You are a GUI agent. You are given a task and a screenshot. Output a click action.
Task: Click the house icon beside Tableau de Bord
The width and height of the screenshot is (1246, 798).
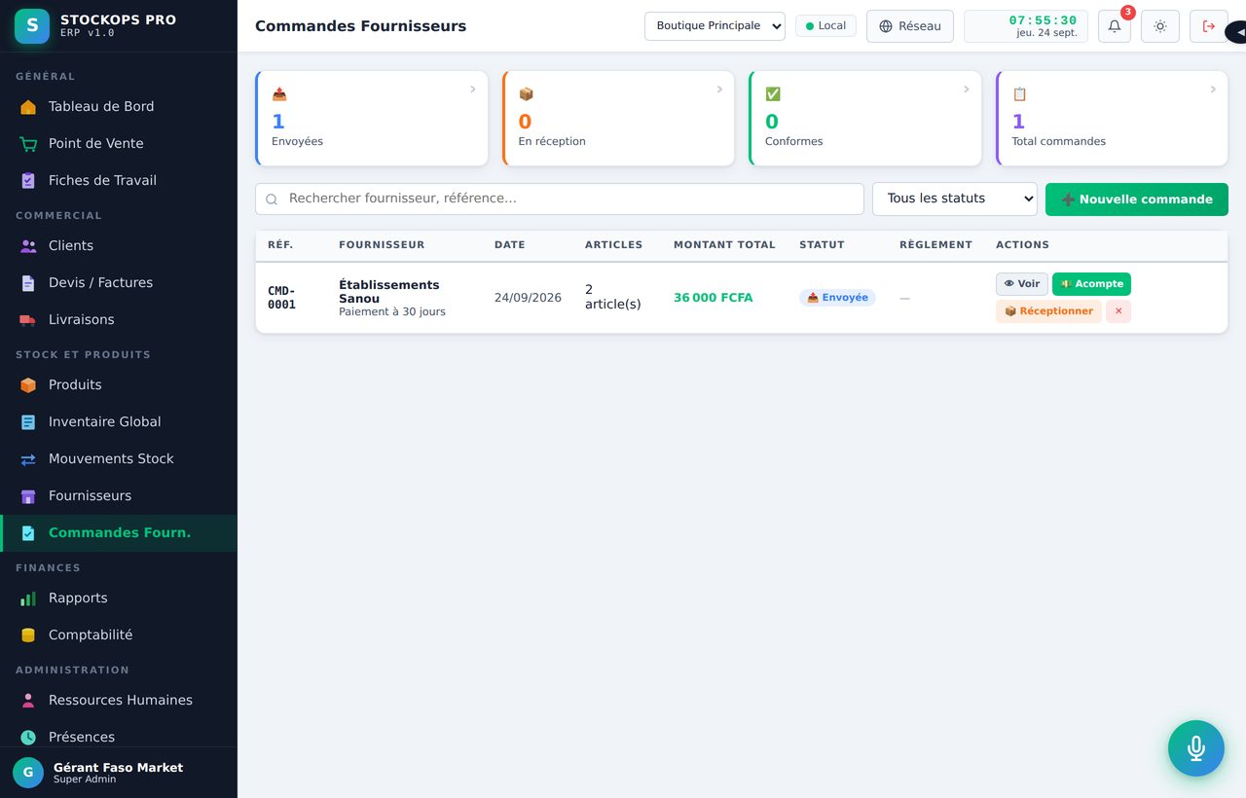coord(28,107)
